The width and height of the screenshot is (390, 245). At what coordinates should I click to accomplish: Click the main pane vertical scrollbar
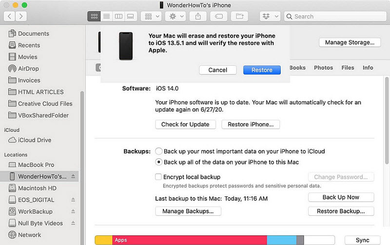(387, 120)
